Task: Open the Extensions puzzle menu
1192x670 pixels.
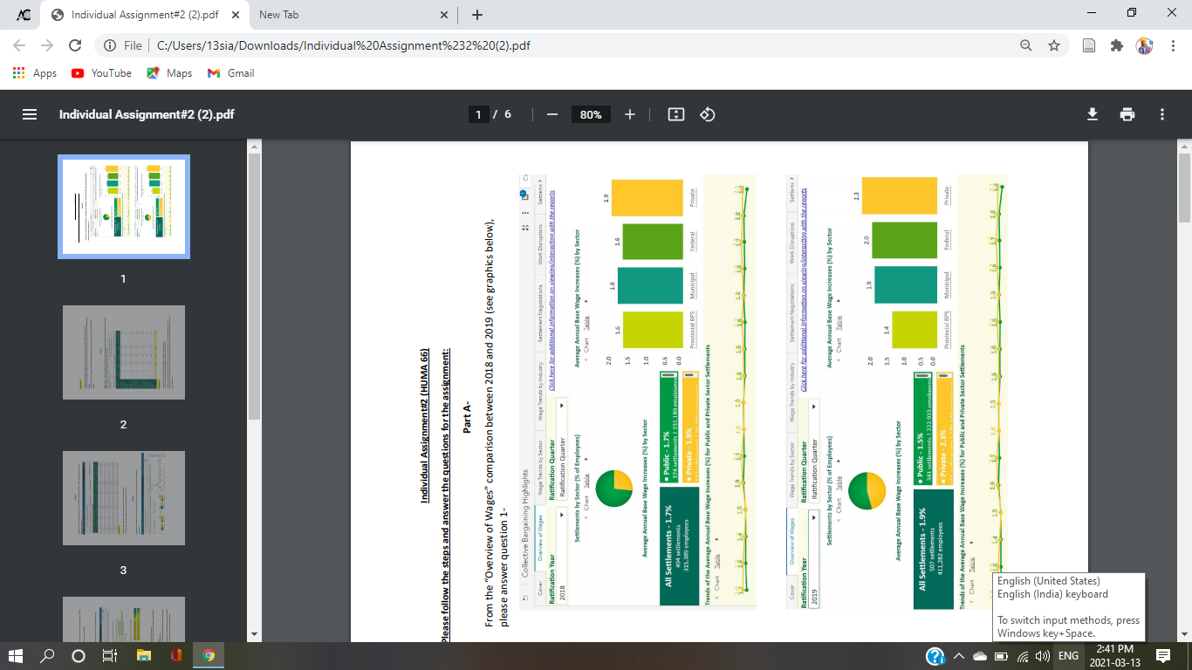Action: point(1116,45)
